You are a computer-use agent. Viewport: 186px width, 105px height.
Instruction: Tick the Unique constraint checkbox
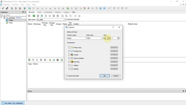coord(69,55)
